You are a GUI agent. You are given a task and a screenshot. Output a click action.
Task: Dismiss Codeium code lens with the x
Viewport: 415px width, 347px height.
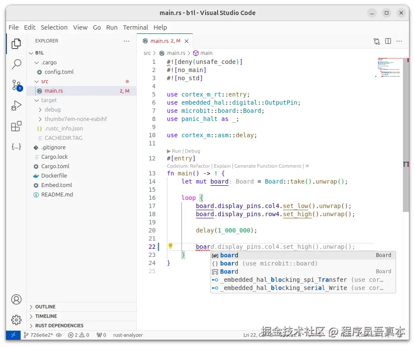(x=307, y=166)
